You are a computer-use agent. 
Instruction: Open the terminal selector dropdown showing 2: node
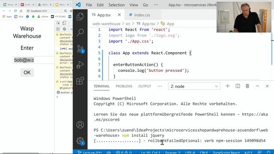pos(194,86)
